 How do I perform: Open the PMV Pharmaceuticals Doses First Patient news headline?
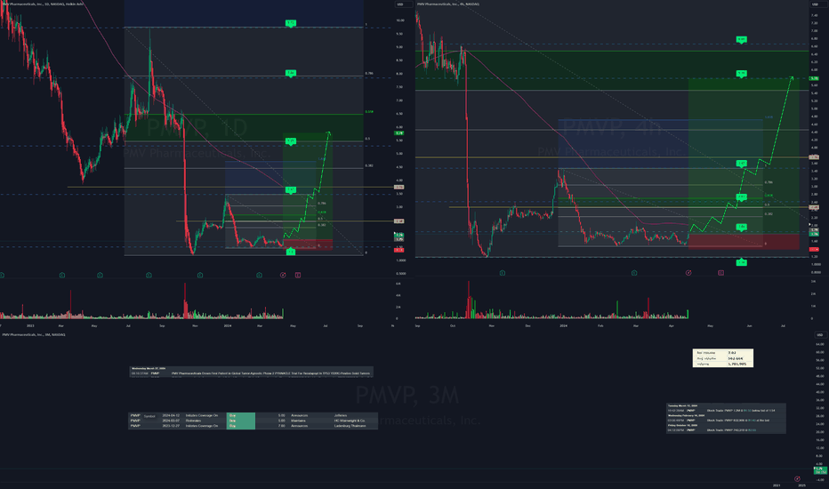270,373
